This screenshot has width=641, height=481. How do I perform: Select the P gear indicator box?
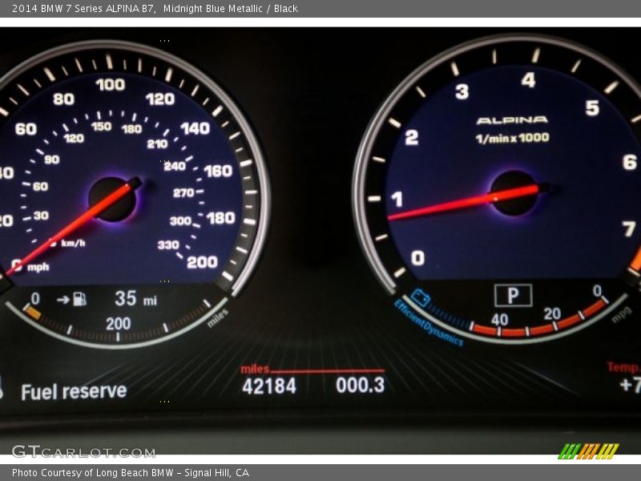[x=513, y=296]
